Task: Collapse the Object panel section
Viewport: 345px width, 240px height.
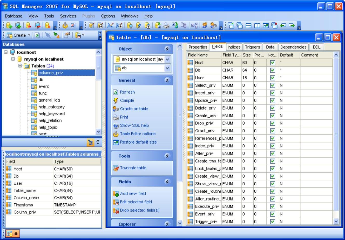Action: 167,49
